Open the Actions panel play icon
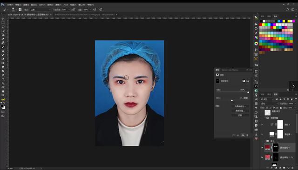The height and width of the screenshot is (170, 298). click(x=256, y=24)
